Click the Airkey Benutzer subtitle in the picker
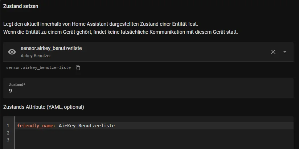Screen dimensions: 299x149 pyautogui.click(x=36, y=56)
